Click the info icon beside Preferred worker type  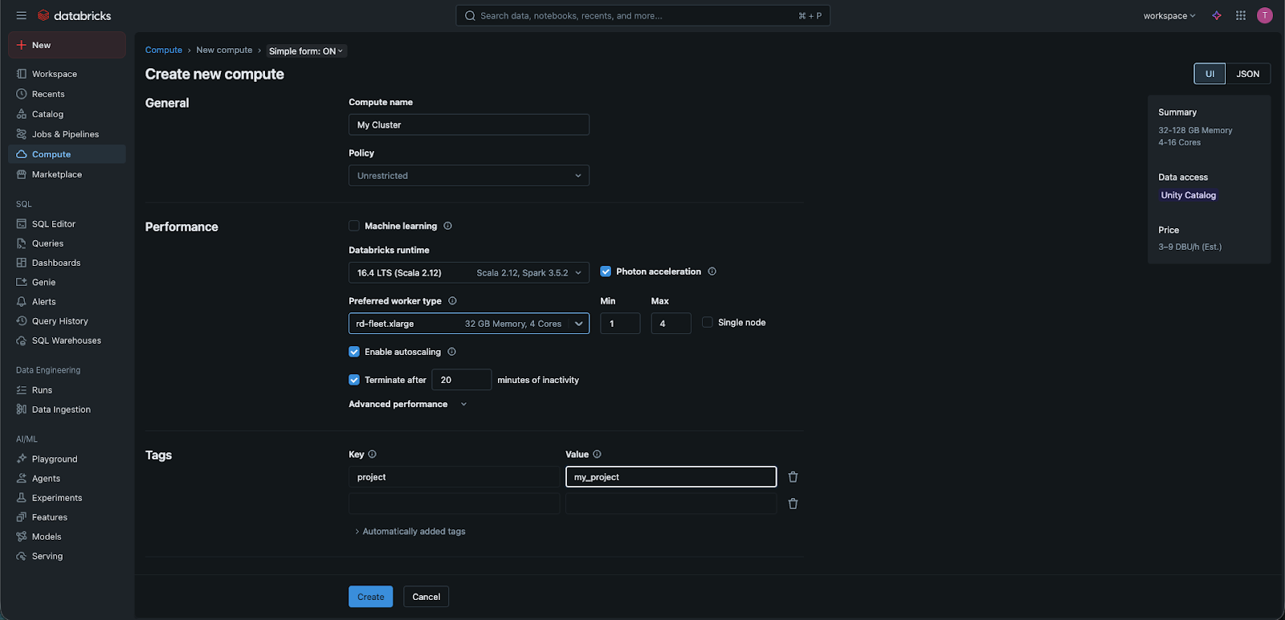click(452, 301)
